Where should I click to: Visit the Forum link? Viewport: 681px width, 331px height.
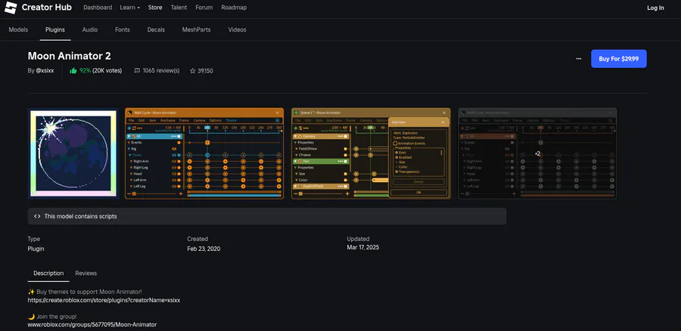point(204,8)
